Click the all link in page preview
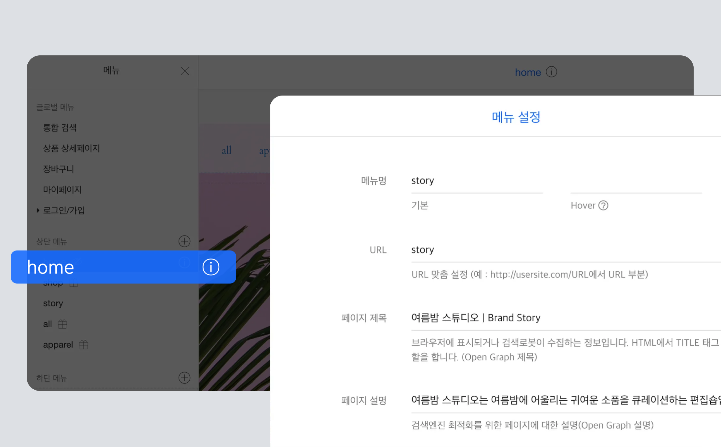Screen dimensions: 721x447 [x=226, y=150]
